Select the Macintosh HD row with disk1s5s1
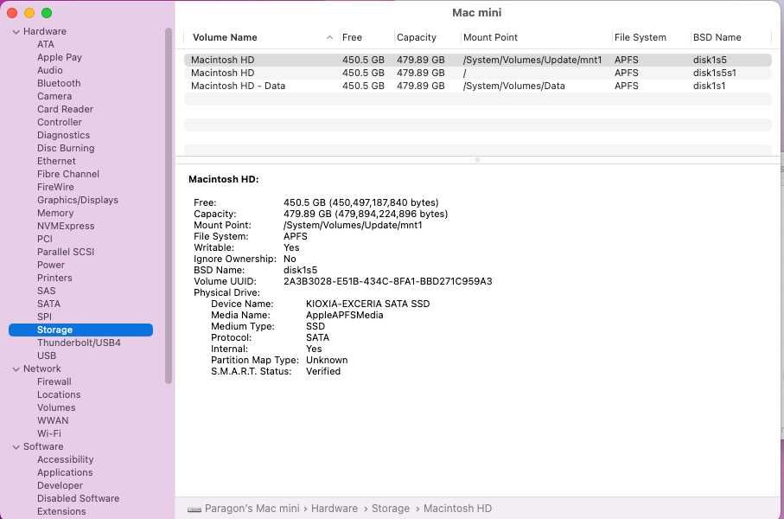This screenshot has height=519, width=784. pyautogui.click(x=477, y=73)
